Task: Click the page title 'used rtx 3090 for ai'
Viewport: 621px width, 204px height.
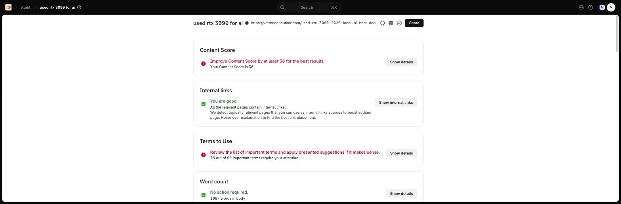Action: [x=218, y=23]
